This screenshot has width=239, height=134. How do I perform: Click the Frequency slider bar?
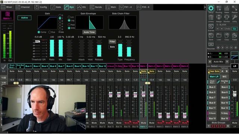[x=129, y=48]
